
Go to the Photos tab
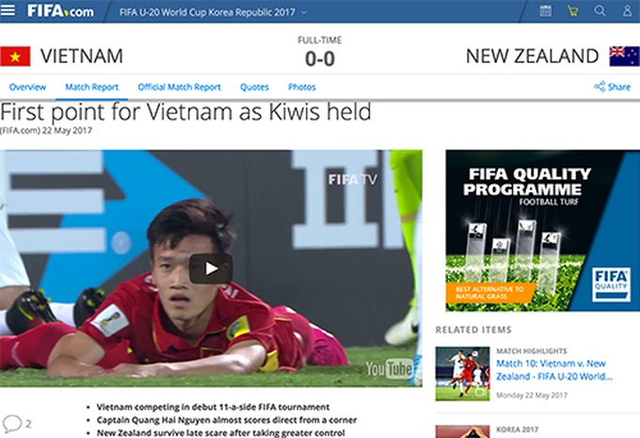(301, 87)
